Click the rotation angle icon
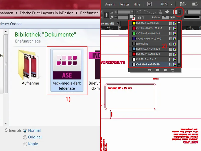Image resolution: width=201 pixels, height=151 pixels. (112, 12)
